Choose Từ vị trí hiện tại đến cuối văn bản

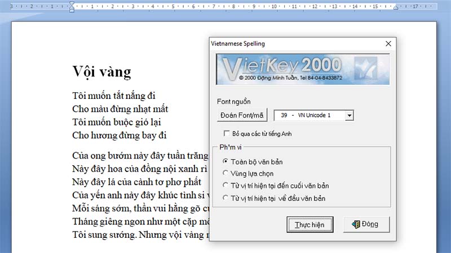225,186
